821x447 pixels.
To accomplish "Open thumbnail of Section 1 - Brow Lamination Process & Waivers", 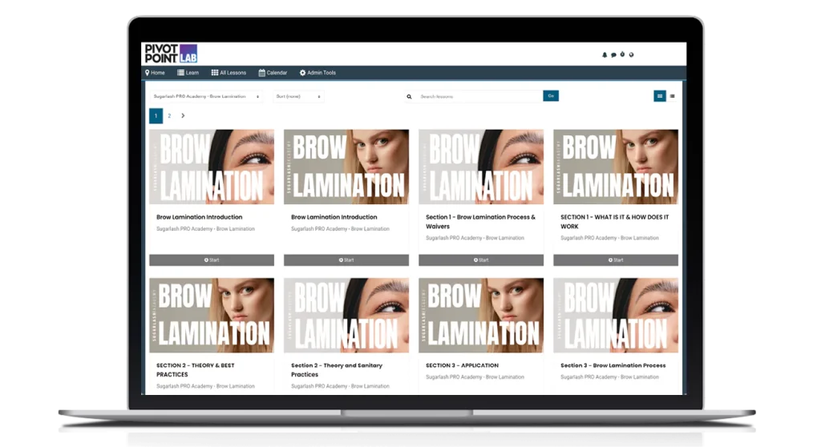I will [x=481, y=167].
